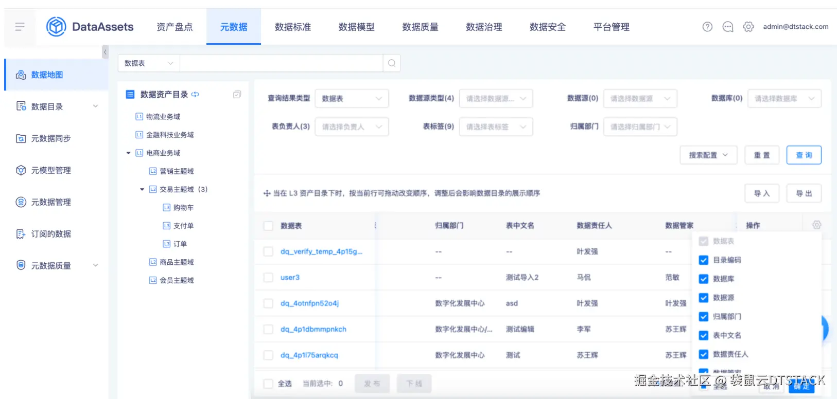Expand the 元数据质量 sidebar menu chevron
837x399 pixels.
pos(95,265)
